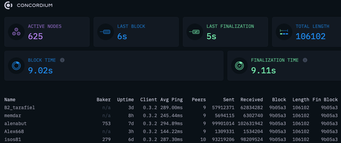Sort table by Baker column
The height and width of the screenshot is (143, 341).
point(104,100)
